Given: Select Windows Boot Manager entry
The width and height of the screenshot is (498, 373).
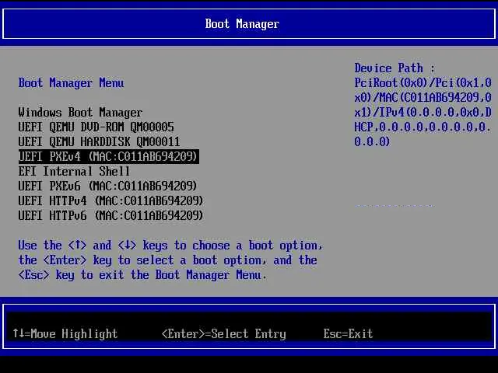Looking at the screenshot, I should [80, 112].
